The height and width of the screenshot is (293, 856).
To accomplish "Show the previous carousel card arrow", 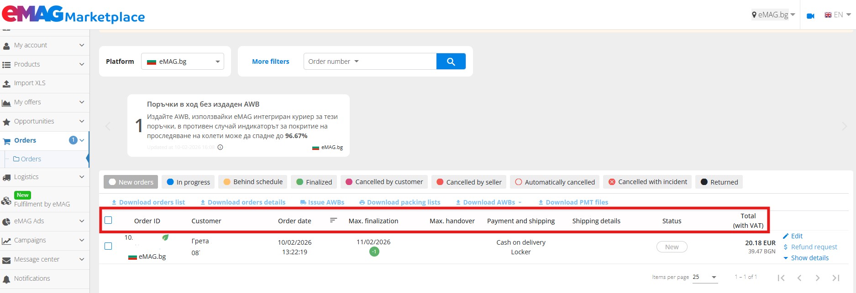I will pyautogui.click(x=108, y=126).
